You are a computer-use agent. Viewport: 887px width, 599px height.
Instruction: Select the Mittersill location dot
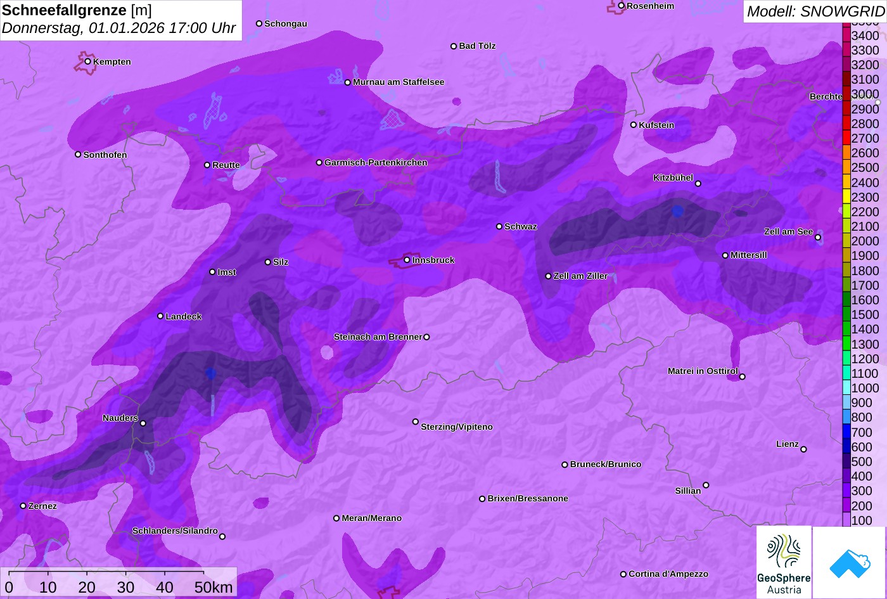click(x=725, y=255)
